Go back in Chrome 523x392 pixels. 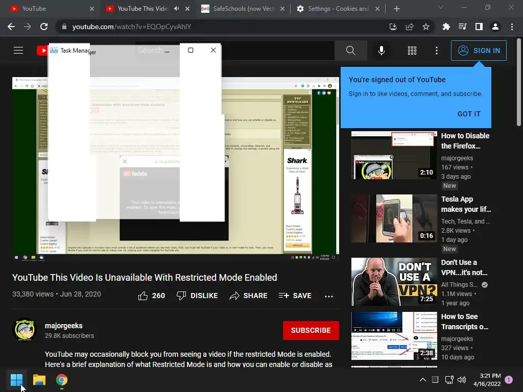click(11, 27)
